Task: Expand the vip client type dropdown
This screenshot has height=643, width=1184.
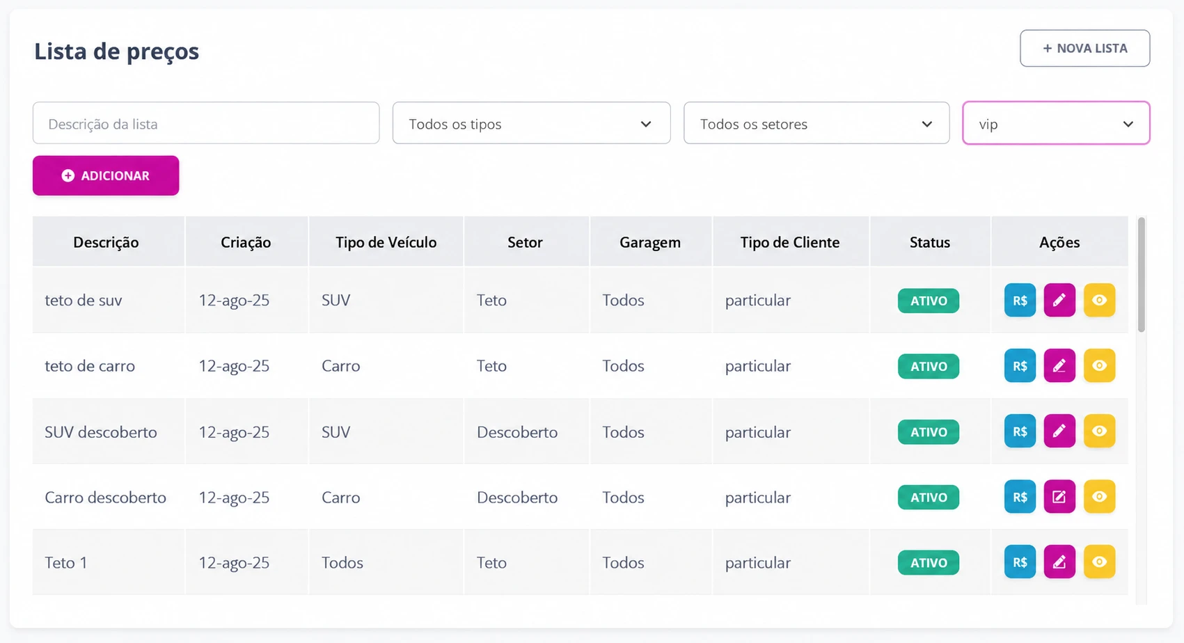Action: 1056,123
